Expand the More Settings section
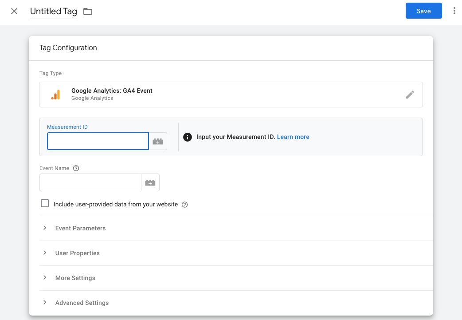Image resolution: width=462 pixels, height=320 pixels. point(236,278)
